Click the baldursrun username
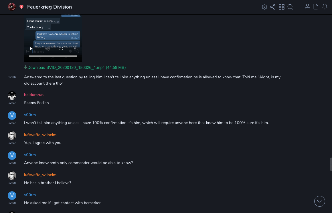The width and height of the screenshot is (332, 213). click(x=34, y=95)
